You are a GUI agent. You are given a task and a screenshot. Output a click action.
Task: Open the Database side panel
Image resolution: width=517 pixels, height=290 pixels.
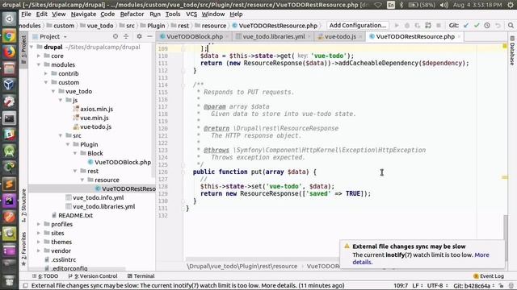pyautogui.click(x=512, y=51)
